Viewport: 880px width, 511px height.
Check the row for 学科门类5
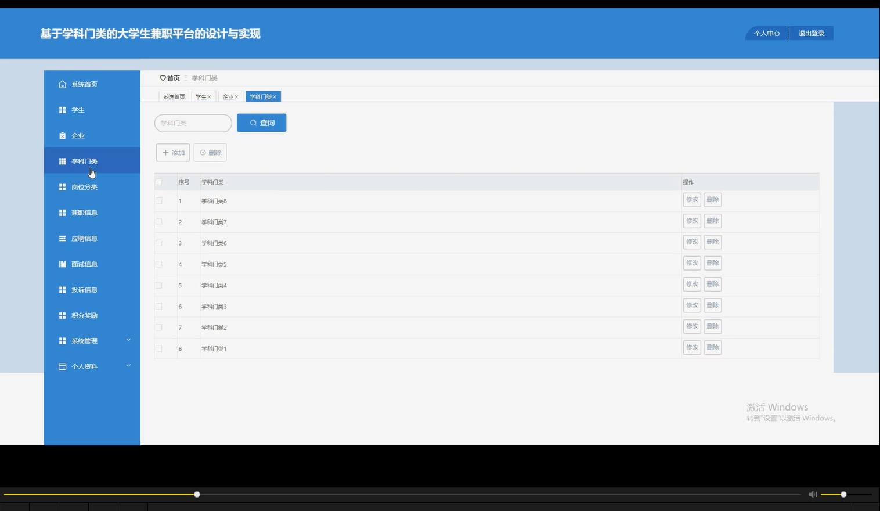tap(159, 264)
